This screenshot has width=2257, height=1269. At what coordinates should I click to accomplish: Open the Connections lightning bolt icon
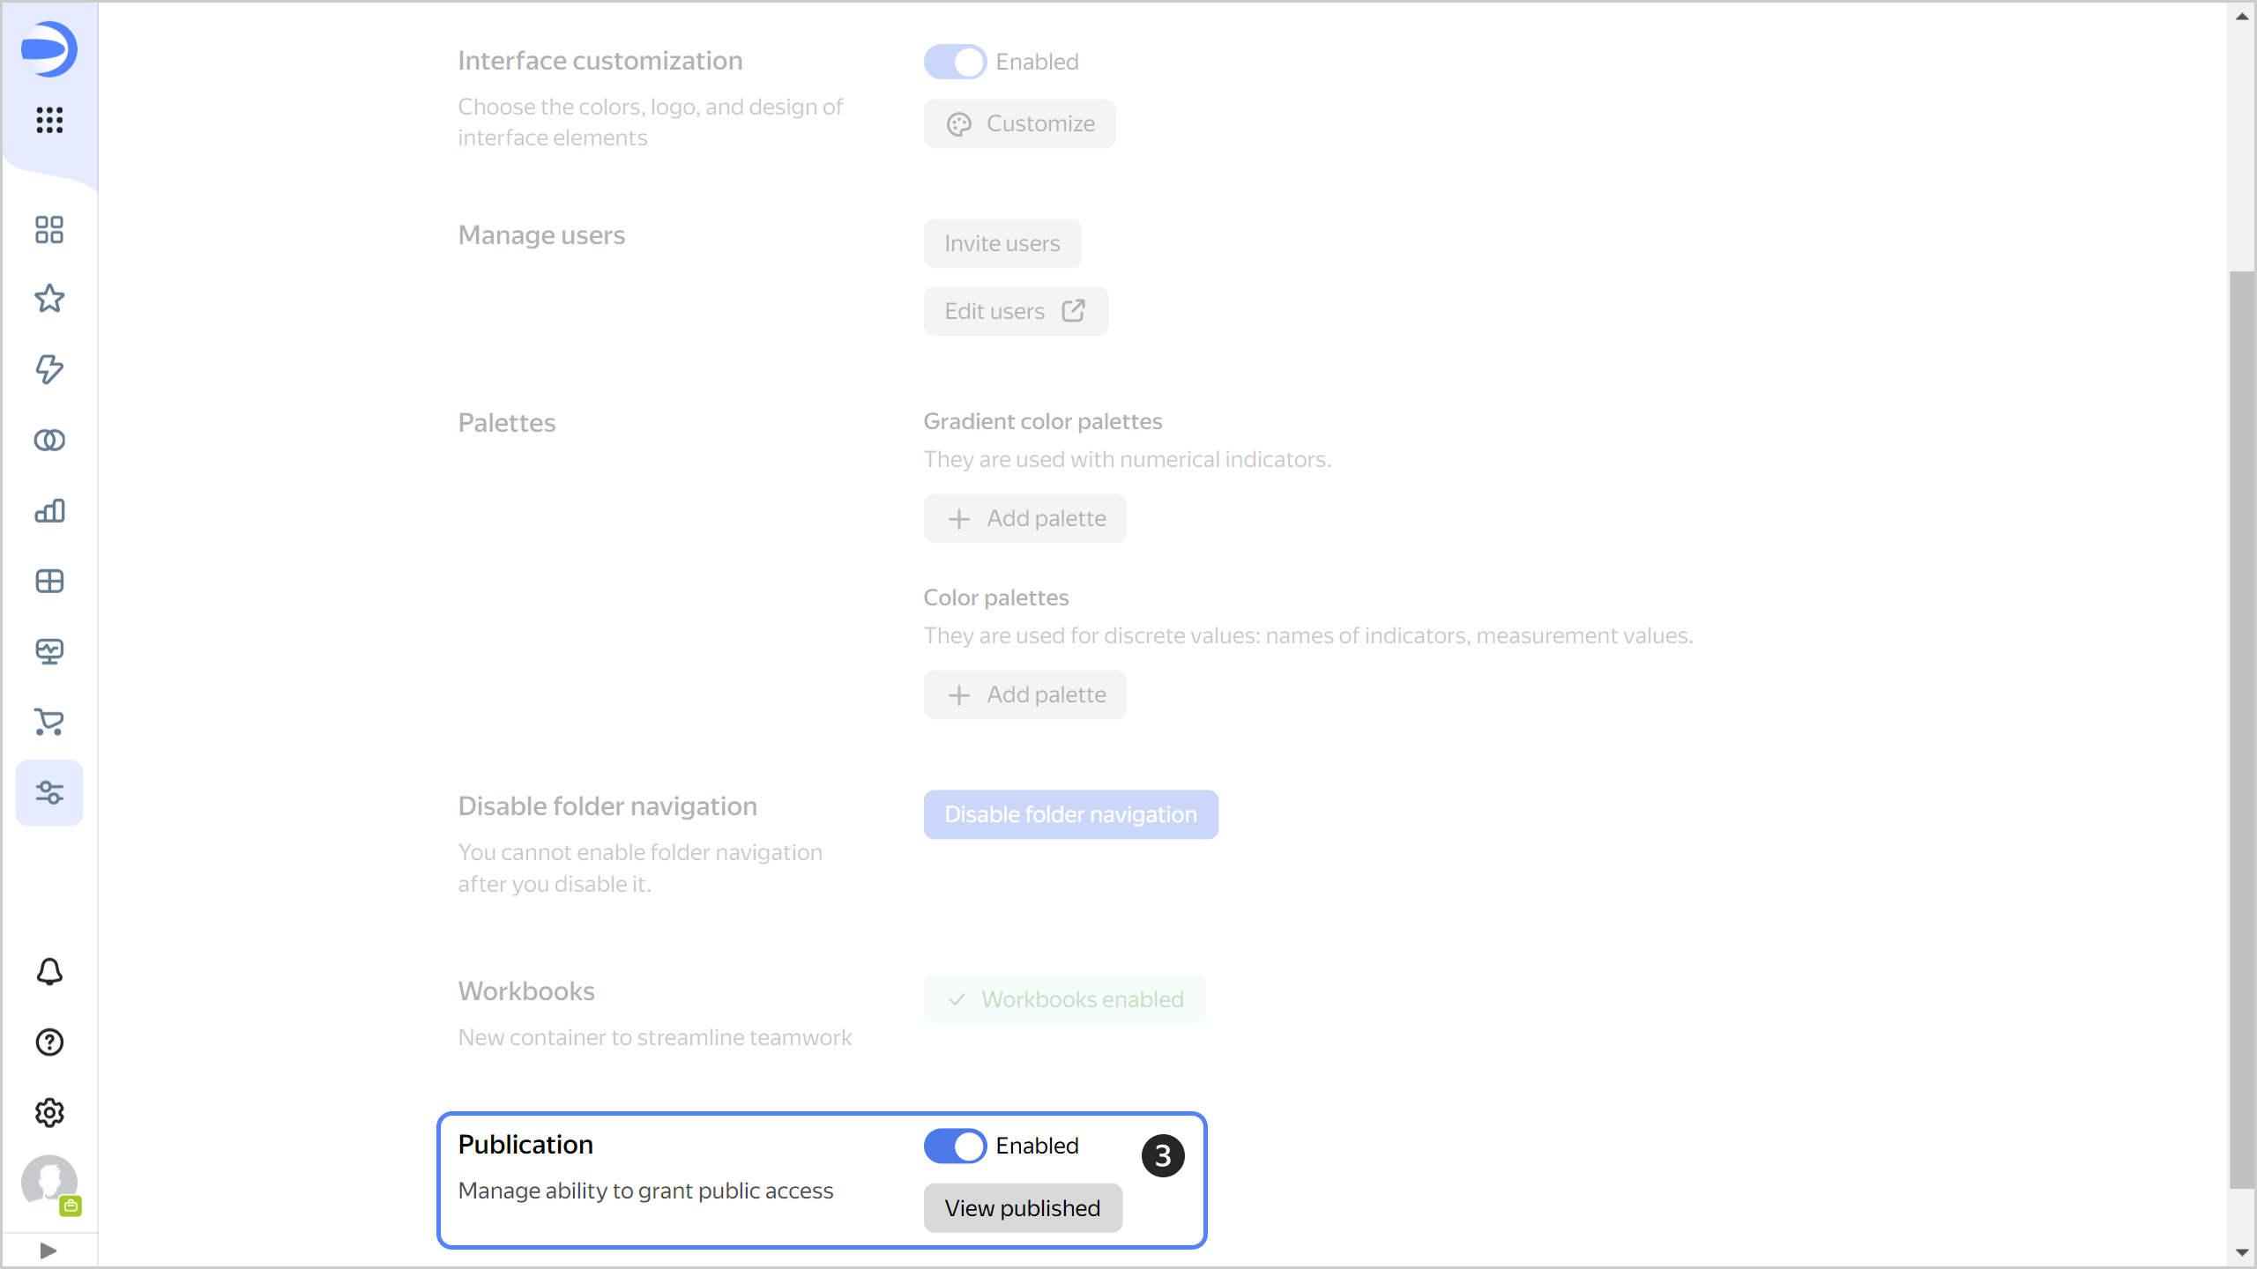49,369
